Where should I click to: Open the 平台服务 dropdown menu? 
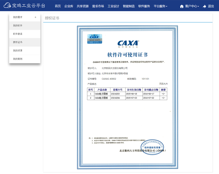pyautogui.click(x=160, y=6)
